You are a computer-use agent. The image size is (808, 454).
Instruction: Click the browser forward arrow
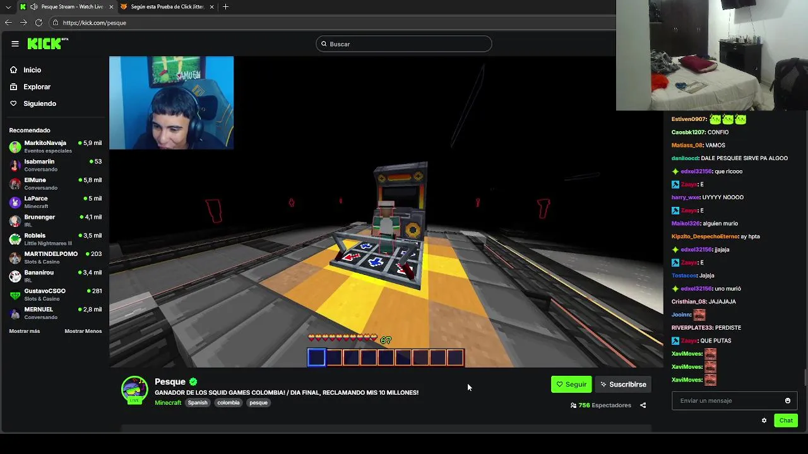click(x=23, y=23)
